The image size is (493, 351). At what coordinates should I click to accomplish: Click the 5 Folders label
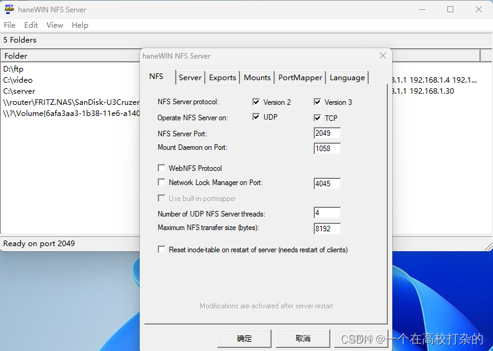point(20,40)
